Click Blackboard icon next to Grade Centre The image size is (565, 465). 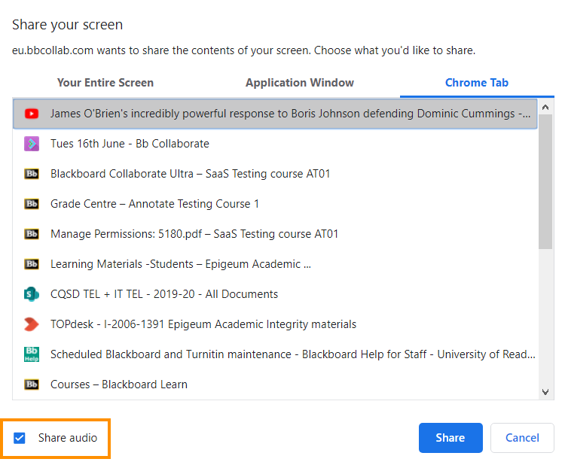point(32,204)
